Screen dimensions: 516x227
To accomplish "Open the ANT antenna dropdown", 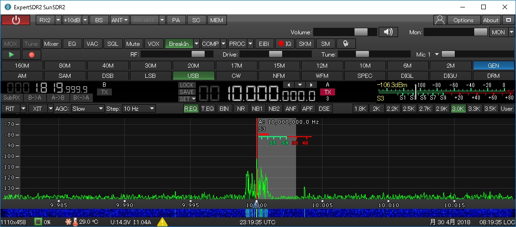I will (119, 20).
